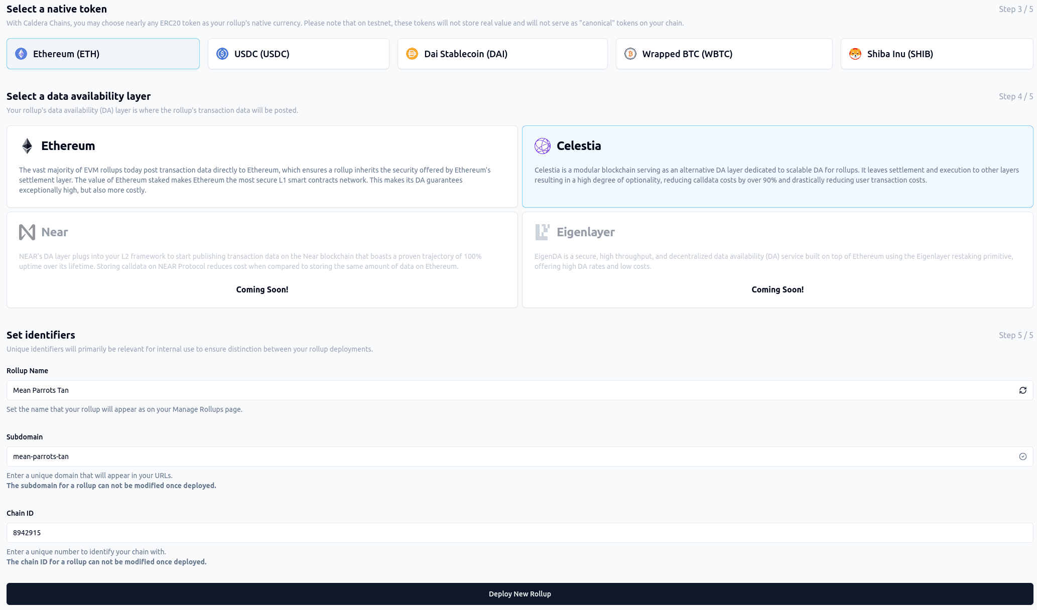Regenerate rollup name with refresh icon
Screen dimensions: 1037x610
[x=1022, y=390]
